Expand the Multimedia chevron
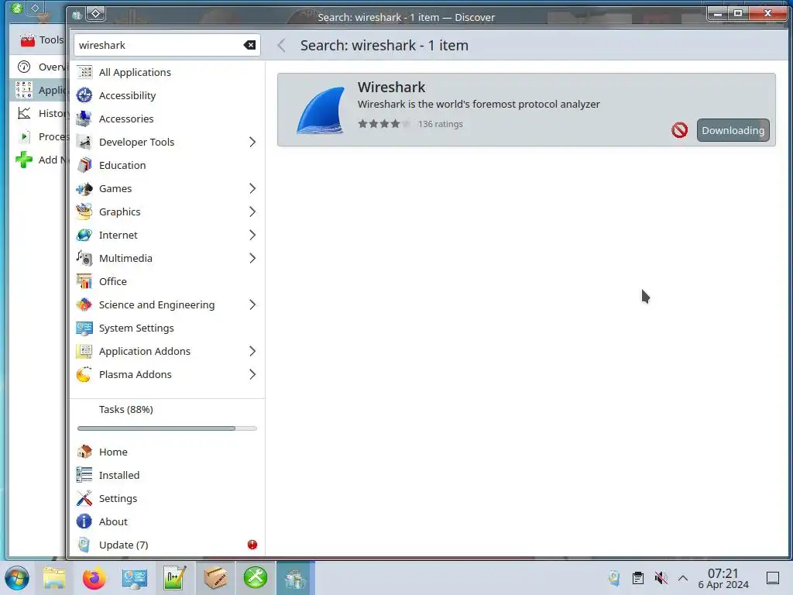793x595 pixels. point(252,259)
